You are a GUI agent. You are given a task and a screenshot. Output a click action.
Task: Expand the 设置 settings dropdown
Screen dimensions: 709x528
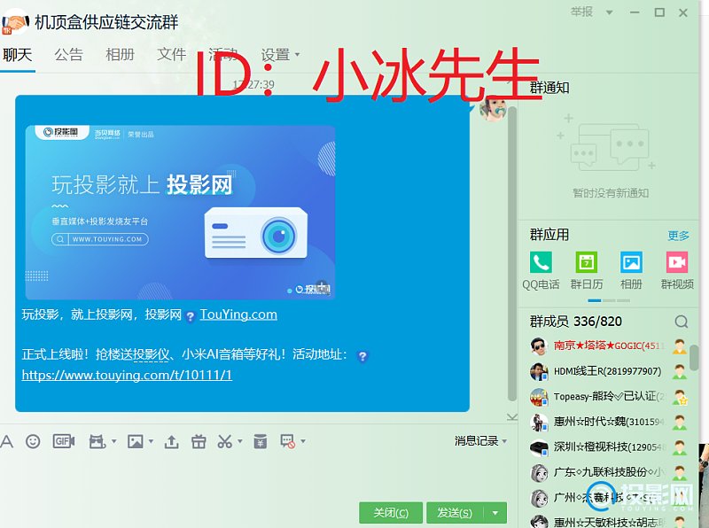click(x=297, y=55)
